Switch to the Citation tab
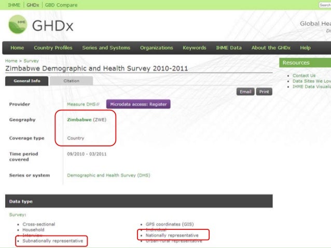331x248 pixels. click(x=72, y=81)
